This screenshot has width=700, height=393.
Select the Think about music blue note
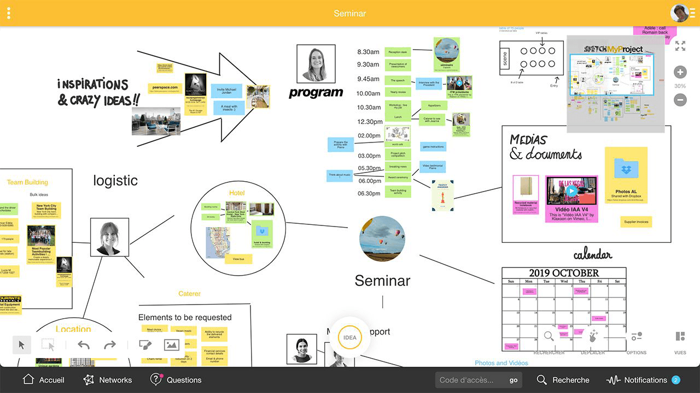[340, 176]
